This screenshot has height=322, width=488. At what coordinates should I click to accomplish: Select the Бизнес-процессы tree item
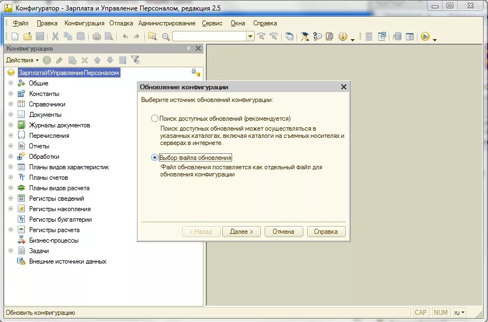click(x=54, y=240)
